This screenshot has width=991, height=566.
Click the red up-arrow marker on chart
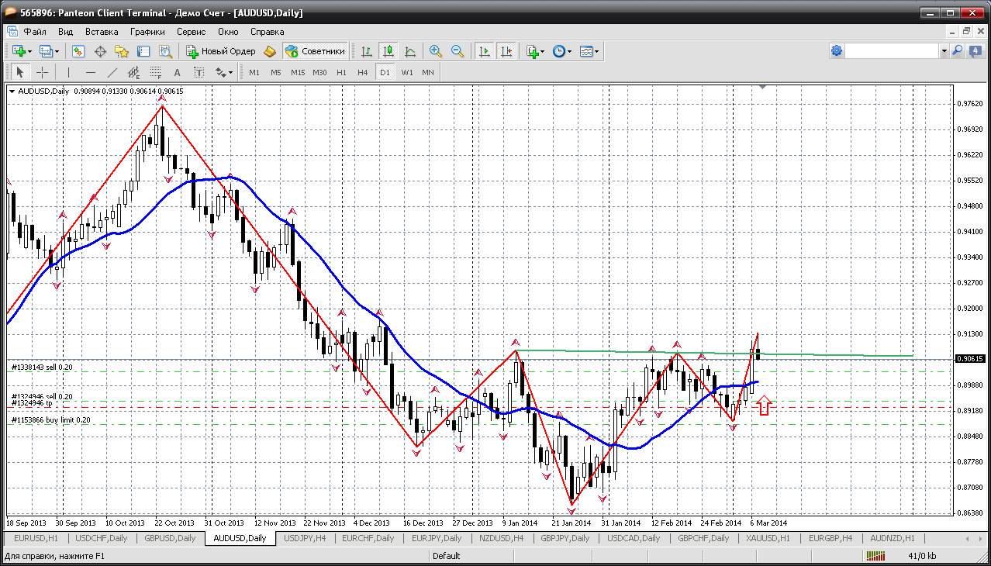point(765,405)
